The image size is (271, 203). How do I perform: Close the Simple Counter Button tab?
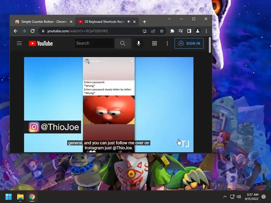tap(71, 22)
